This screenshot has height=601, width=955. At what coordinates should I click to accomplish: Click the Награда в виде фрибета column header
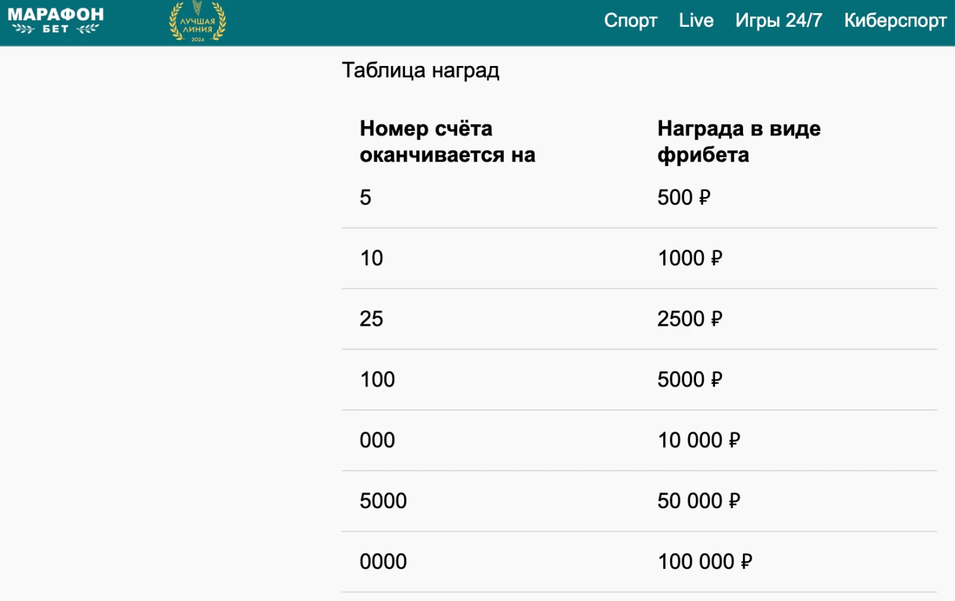(x=738, y=141)
